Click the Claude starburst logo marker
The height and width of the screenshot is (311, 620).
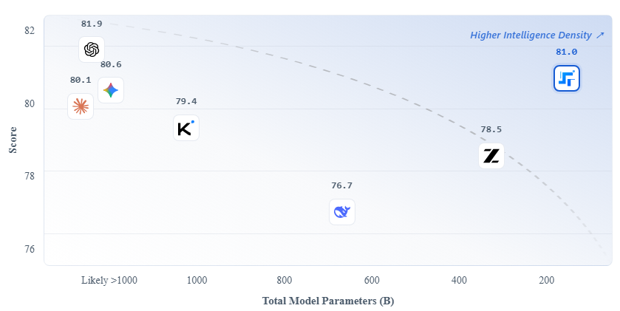tap(81, 106)
